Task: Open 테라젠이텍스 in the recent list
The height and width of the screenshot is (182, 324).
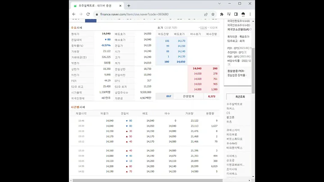Action: tap(234, 148)
